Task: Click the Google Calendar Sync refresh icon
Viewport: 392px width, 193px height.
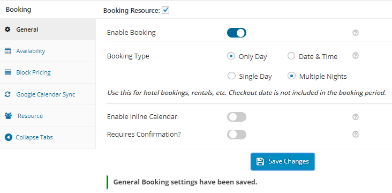Action: pyautogui.click(x=7, y=94)
